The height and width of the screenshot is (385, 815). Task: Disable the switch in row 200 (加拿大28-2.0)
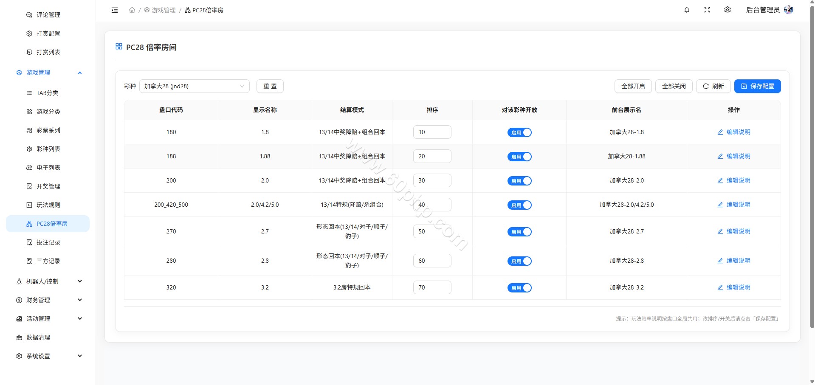[519, 181]
